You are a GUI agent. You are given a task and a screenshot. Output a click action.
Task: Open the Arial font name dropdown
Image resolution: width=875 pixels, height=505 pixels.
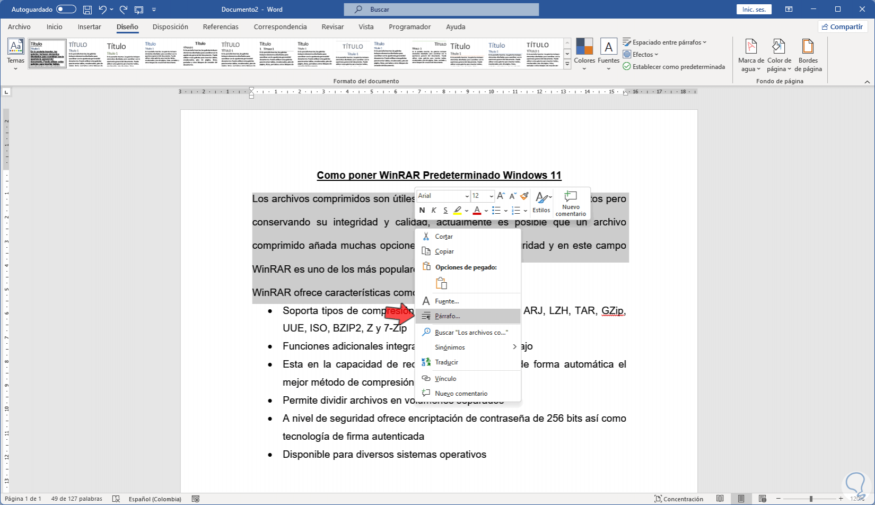tap(467, 196)
